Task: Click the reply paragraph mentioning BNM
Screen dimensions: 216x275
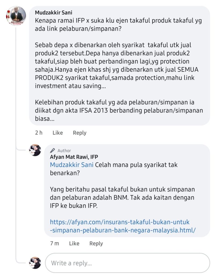Action: [122, 198]
